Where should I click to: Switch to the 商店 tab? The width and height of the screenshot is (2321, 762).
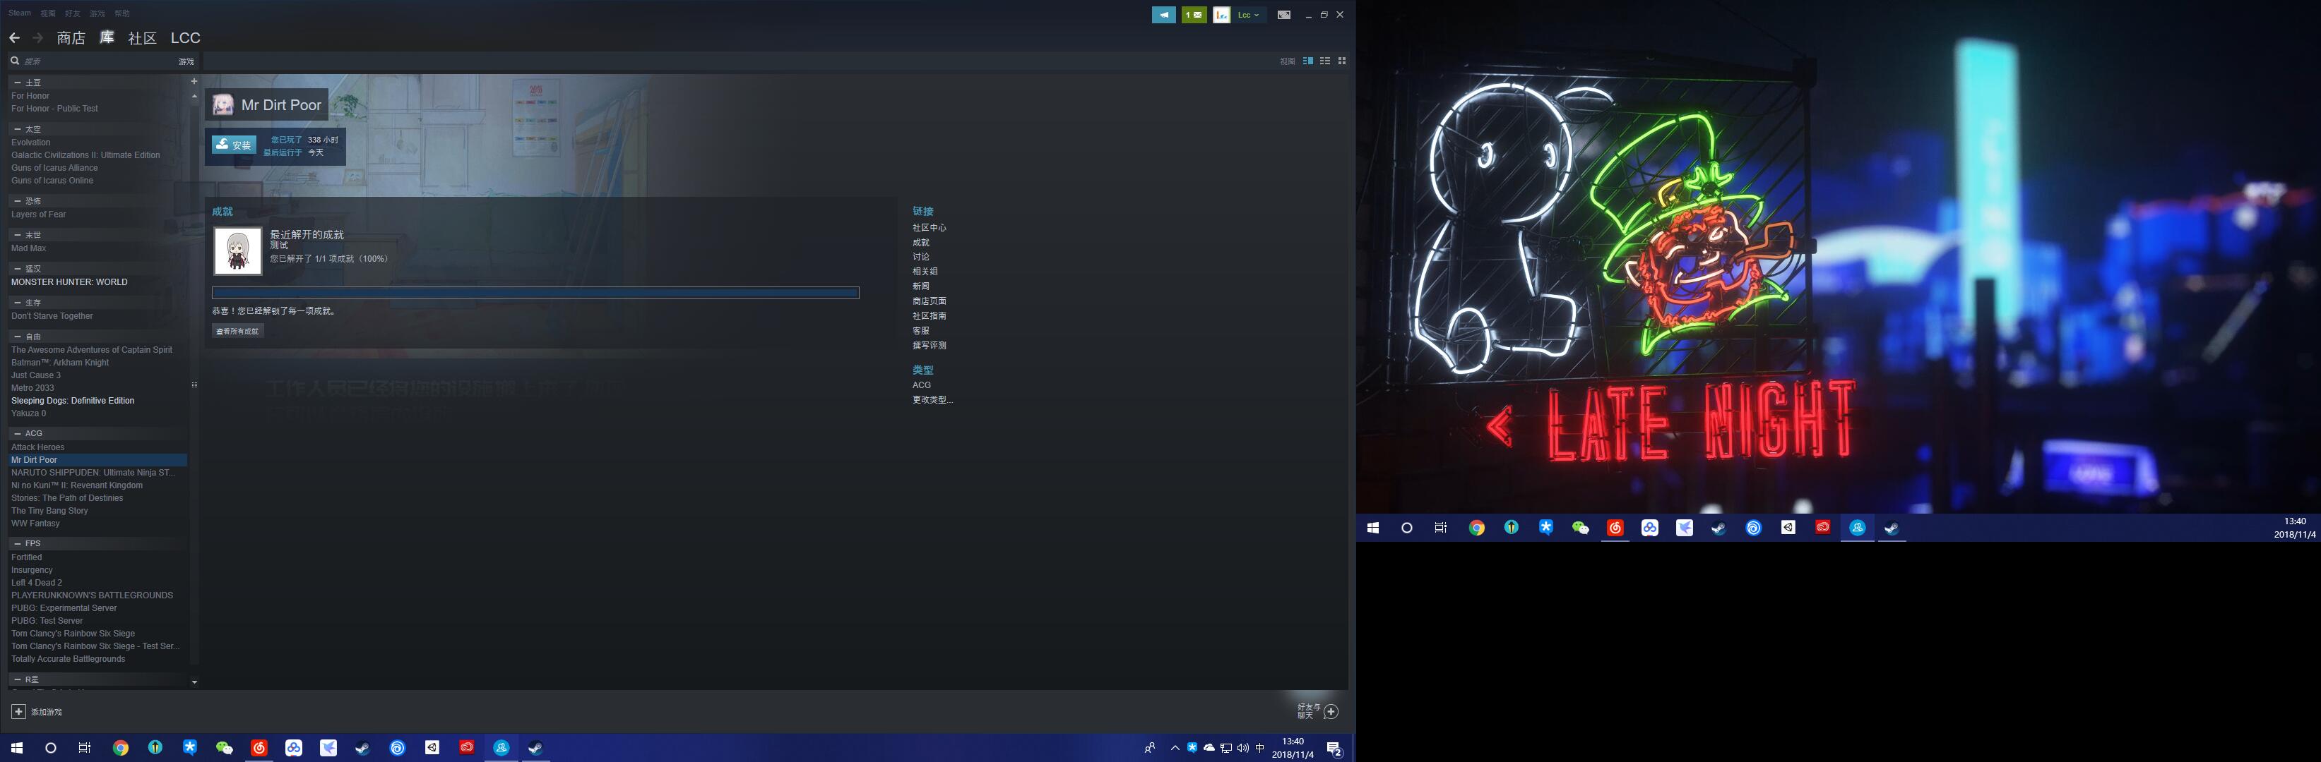pos(71,38)
